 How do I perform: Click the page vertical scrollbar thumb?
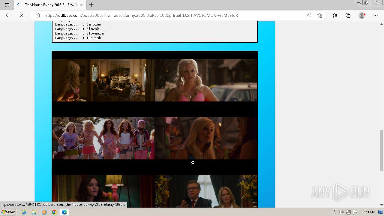[381, 151]
